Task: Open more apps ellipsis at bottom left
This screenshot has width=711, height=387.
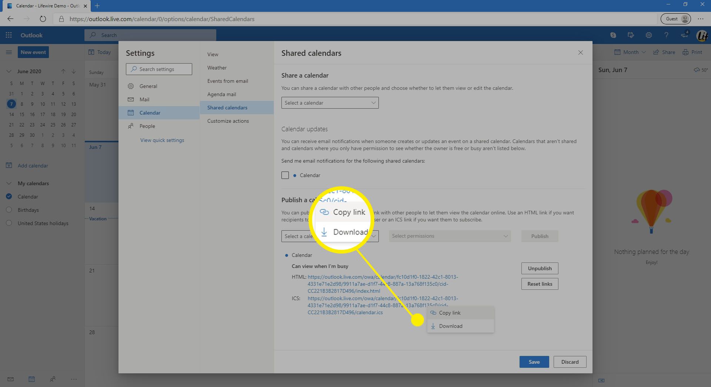Action: click(74, 379)
